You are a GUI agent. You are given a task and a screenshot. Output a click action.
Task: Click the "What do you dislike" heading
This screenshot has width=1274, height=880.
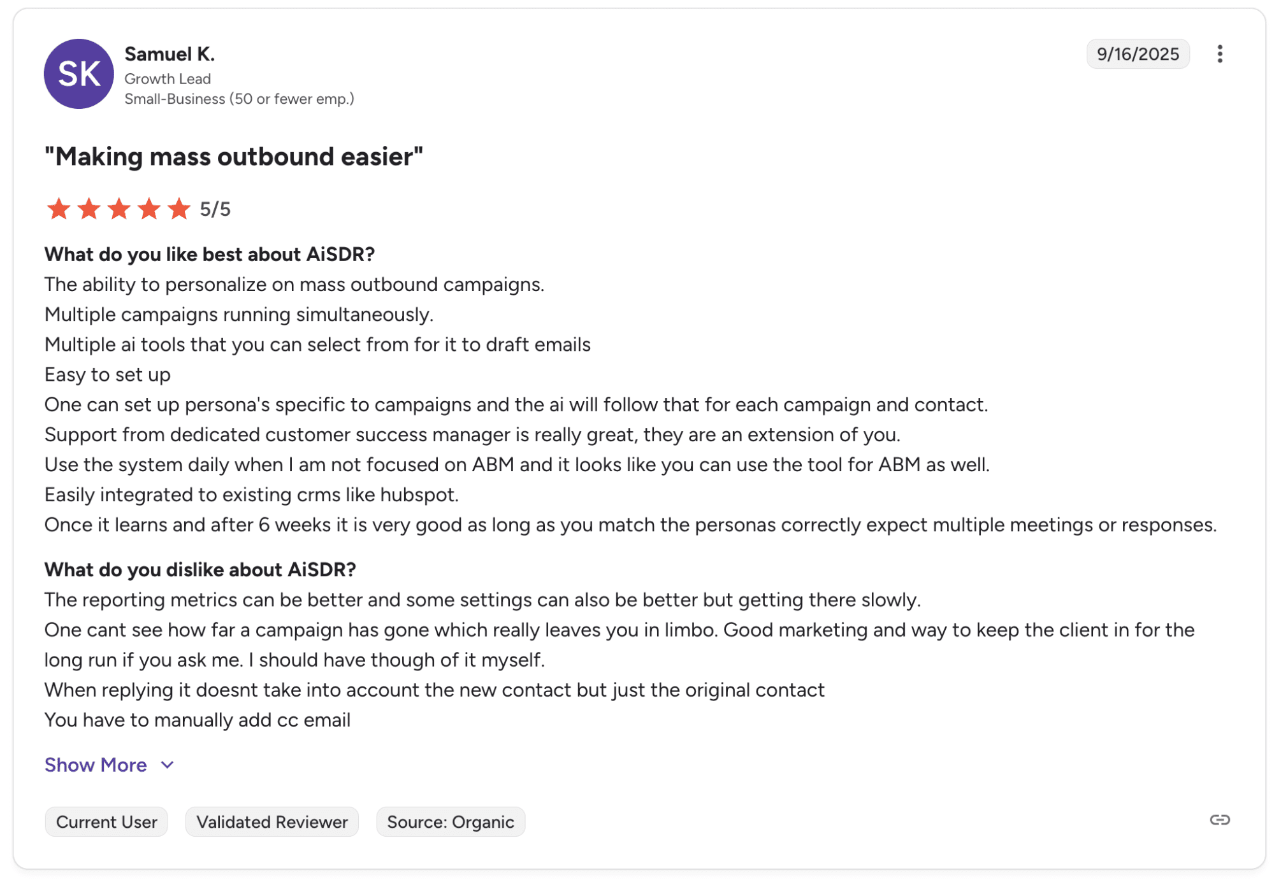[200, 569]
